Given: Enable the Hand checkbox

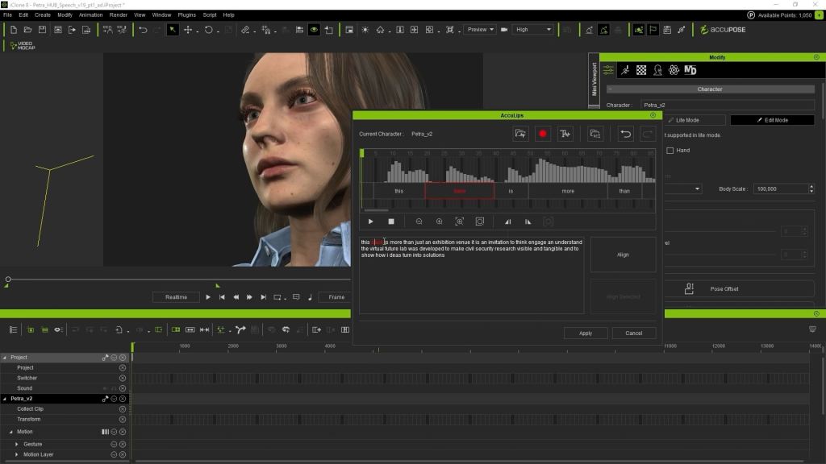Looking at the screenshot, I should click(x=670, y=151).
